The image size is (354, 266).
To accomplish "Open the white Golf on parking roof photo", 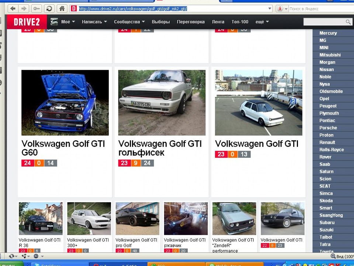I will pos(258,103).
